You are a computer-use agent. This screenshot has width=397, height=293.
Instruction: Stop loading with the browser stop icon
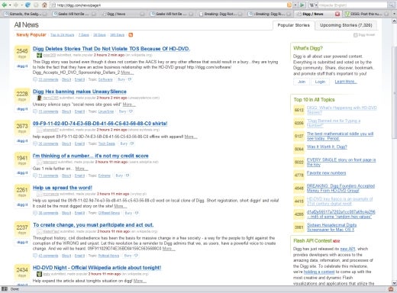36,5
